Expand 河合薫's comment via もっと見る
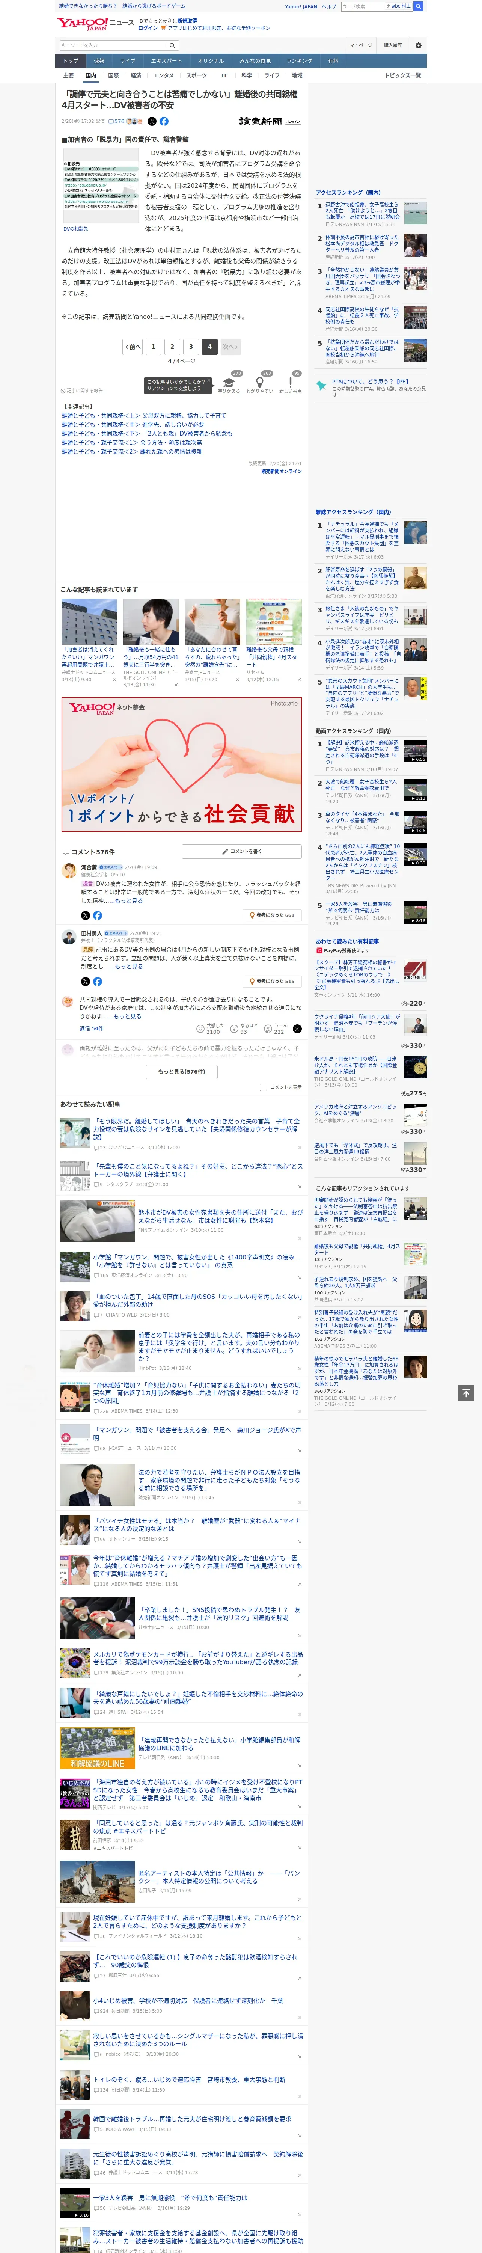 (129, 901)
